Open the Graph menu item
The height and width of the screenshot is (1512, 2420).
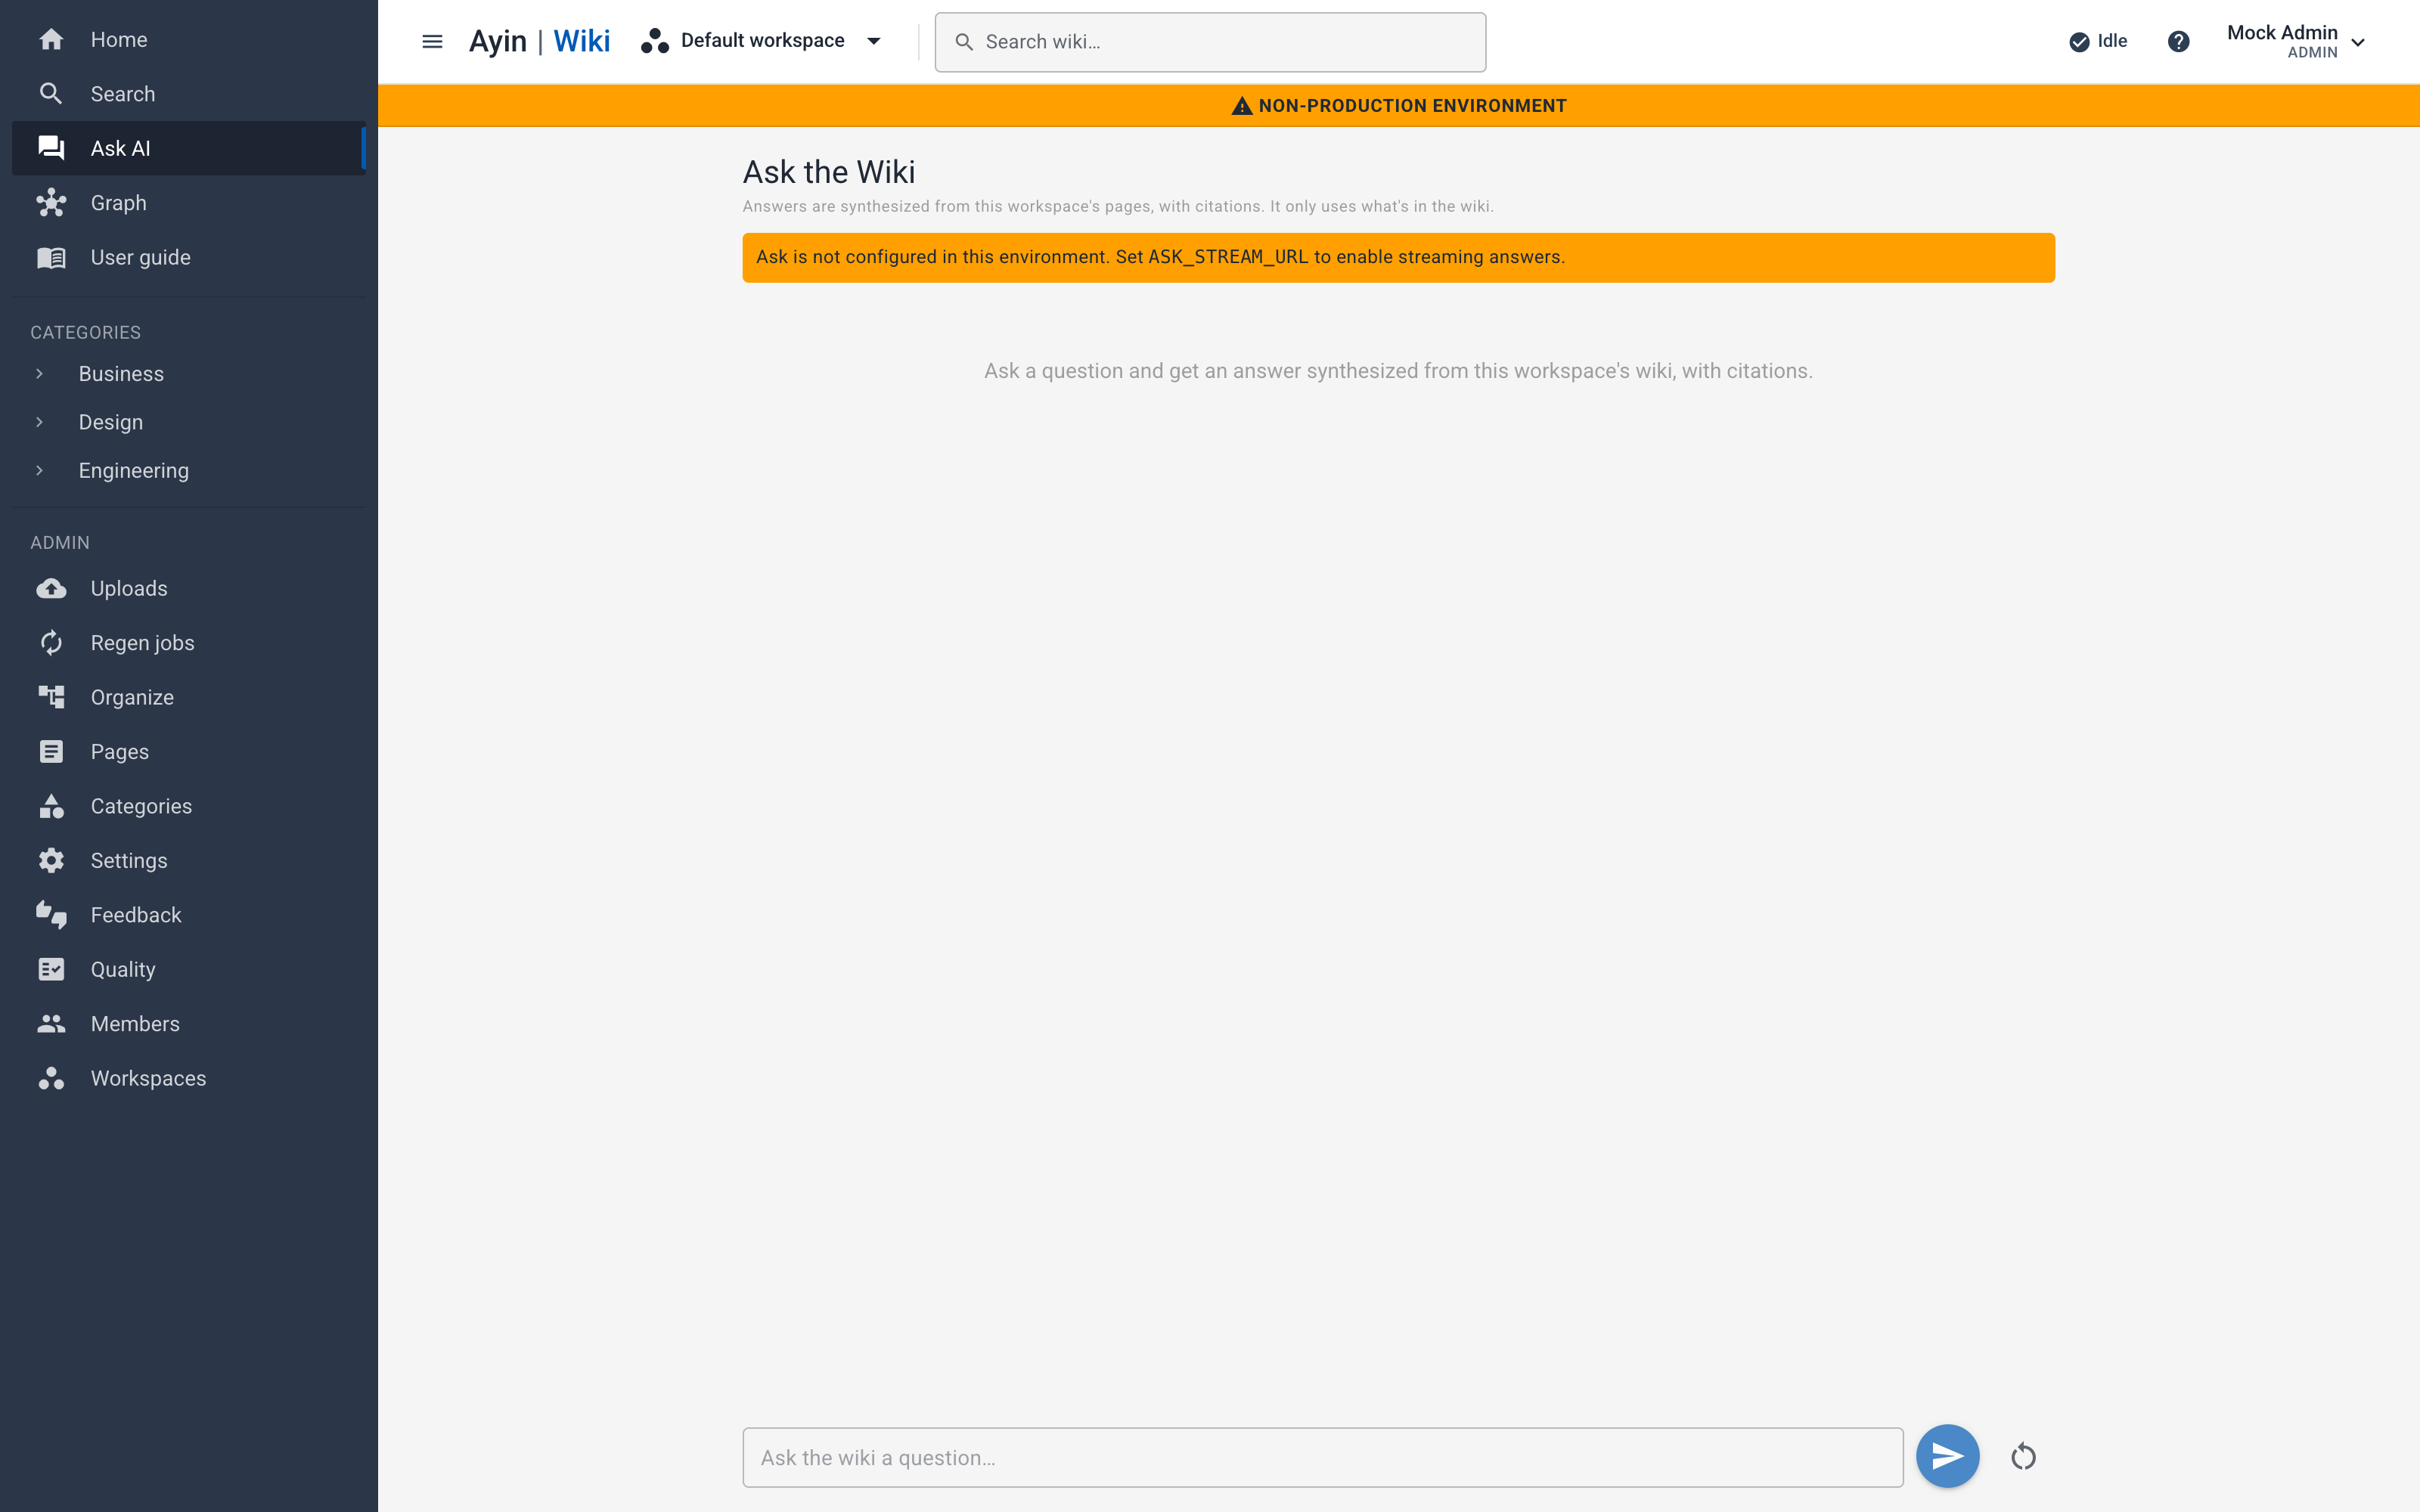[x=189, y=203]
